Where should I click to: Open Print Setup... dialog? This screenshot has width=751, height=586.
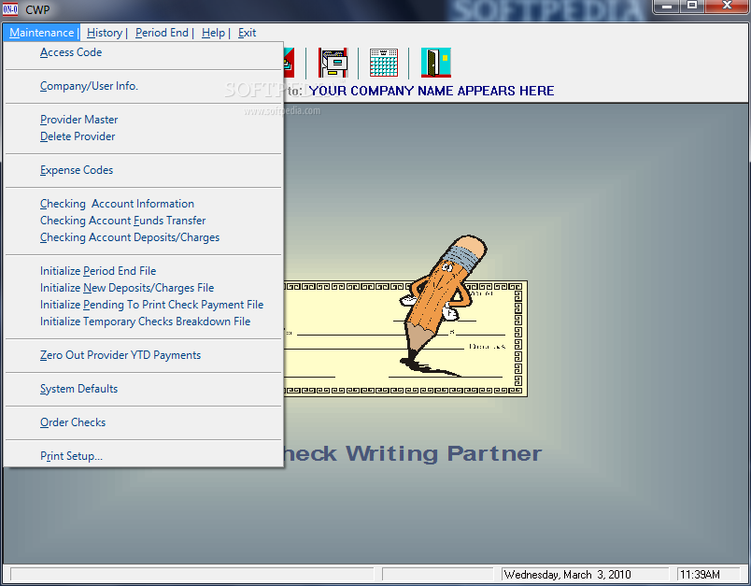pyautogui.click(x=144, y=456)
